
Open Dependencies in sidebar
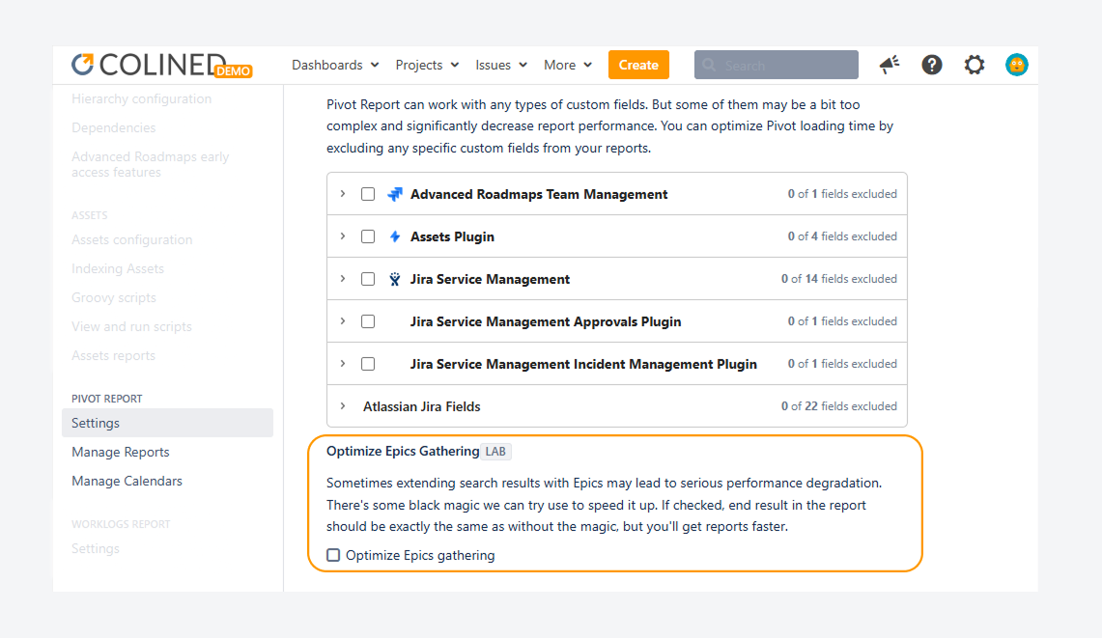113,127
